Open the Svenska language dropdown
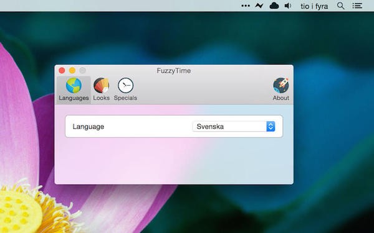 pos(234,127)
